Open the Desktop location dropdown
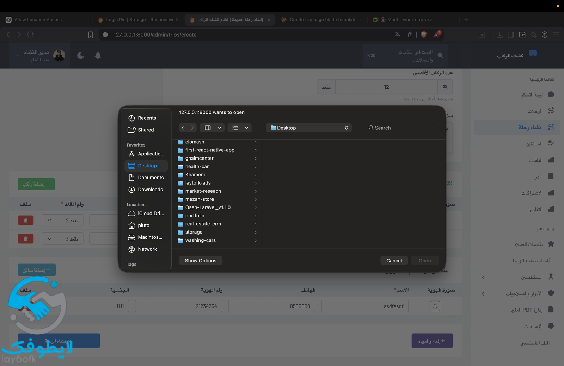The width and height of the screenshot is (564, 366). [x=309, y=128]
